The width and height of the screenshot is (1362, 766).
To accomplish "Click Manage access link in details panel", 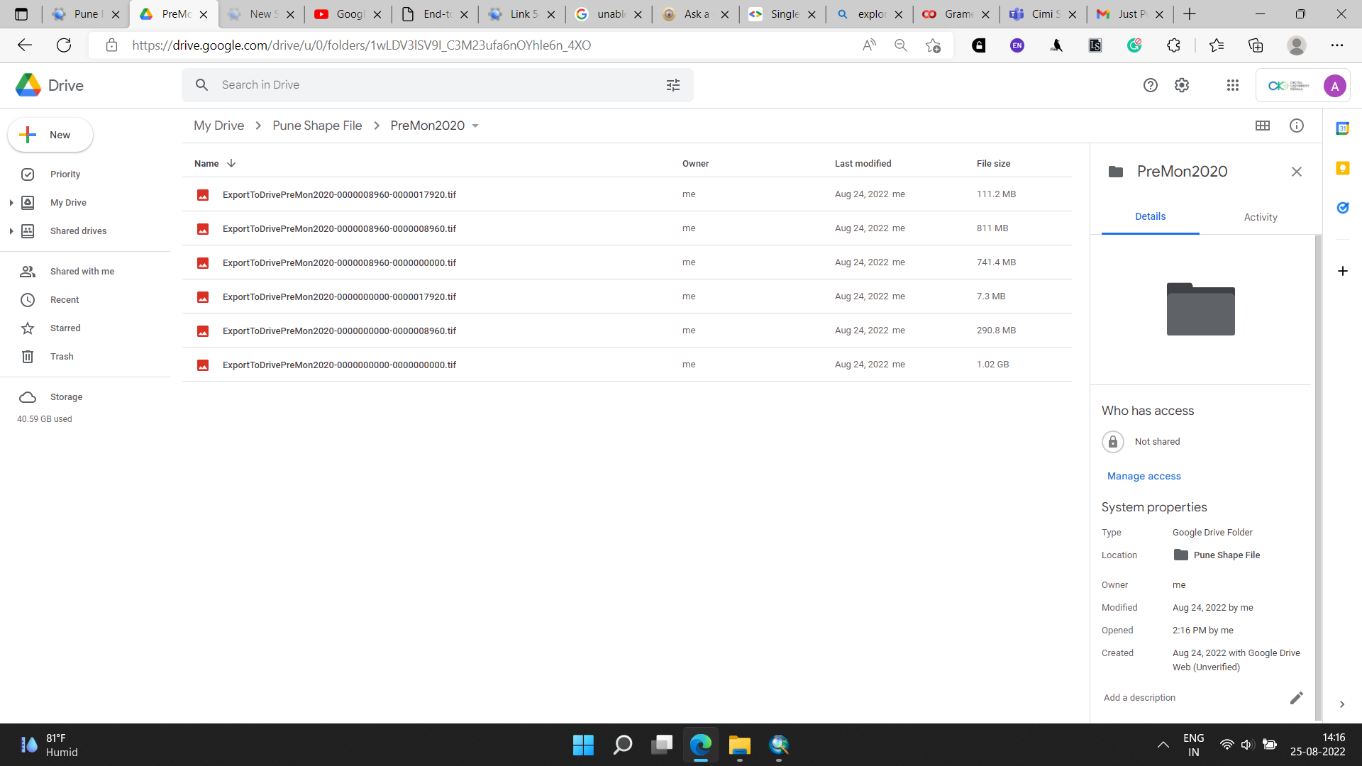I will 1143,476.
